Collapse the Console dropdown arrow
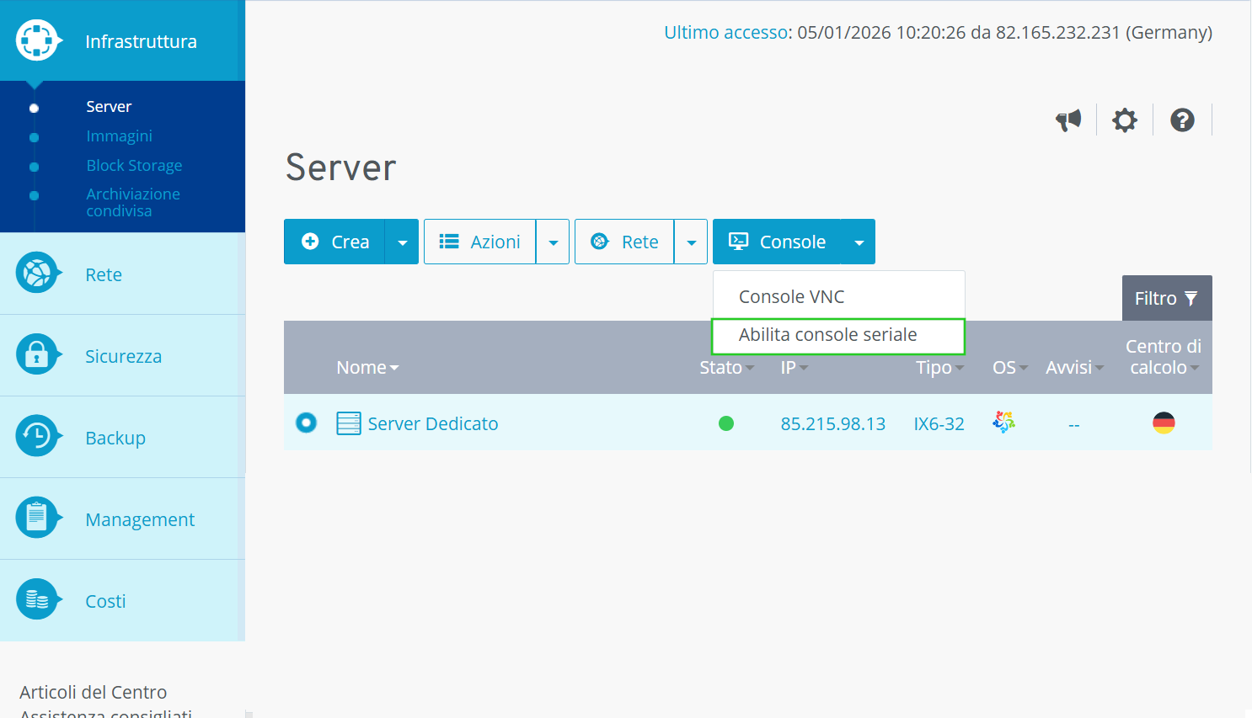 coord(859,242)
